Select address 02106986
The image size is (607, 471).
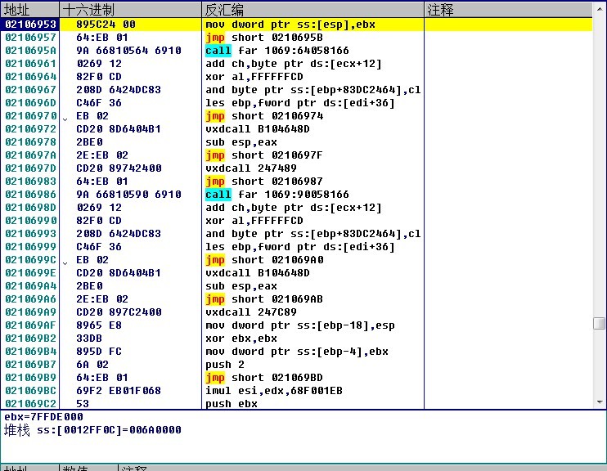tap(30, 195)
